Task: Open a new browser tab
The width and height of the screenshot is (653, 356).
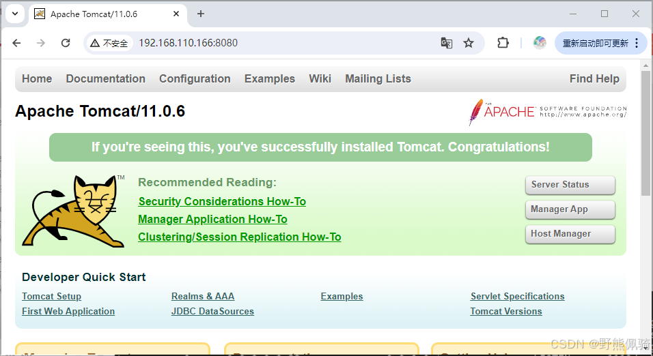Action: coord(201,14)
